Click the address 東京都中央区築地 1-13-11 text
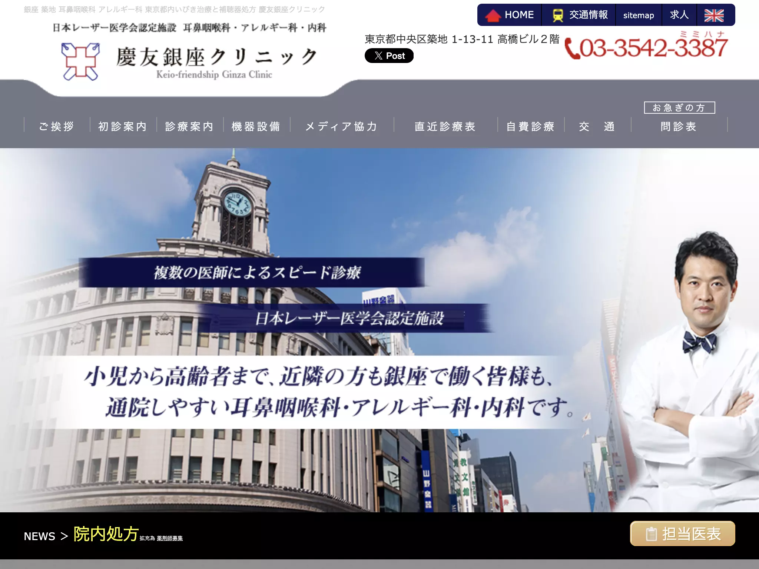The height and width of the screenshot is (569, 759). click(x=462, y=39)
